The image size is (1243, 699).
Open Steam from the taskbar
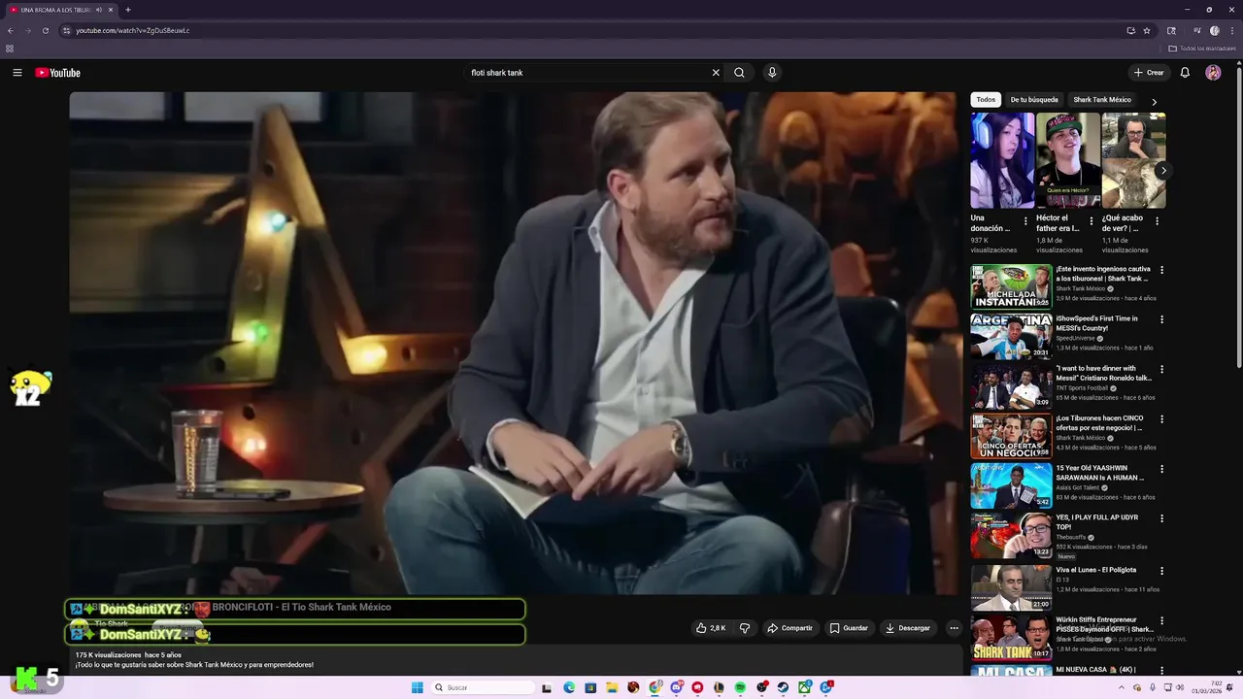point(783,687)
